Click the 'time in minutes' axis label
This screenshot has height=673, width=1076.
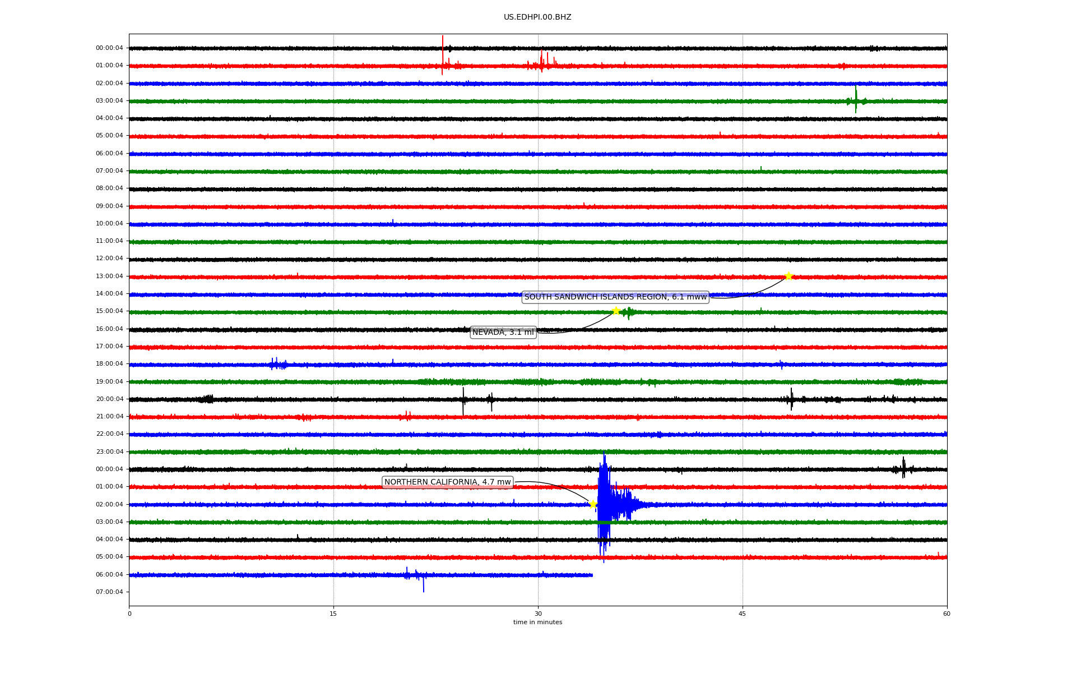(x=537, y=623)
